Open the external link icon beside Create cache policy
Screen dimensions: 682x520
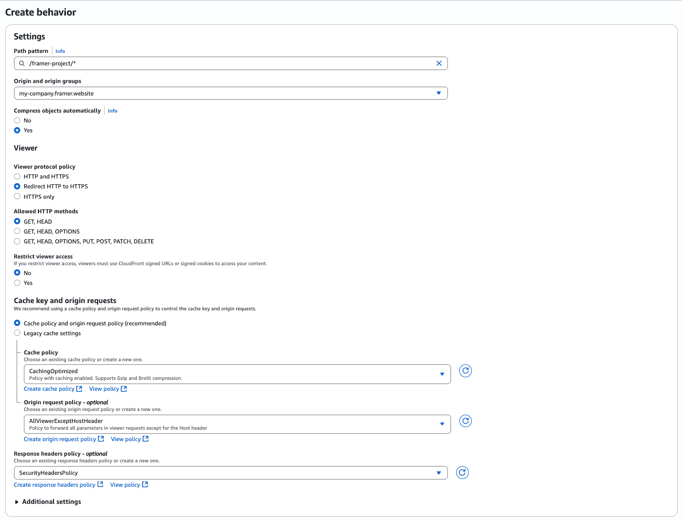[79, 389]
